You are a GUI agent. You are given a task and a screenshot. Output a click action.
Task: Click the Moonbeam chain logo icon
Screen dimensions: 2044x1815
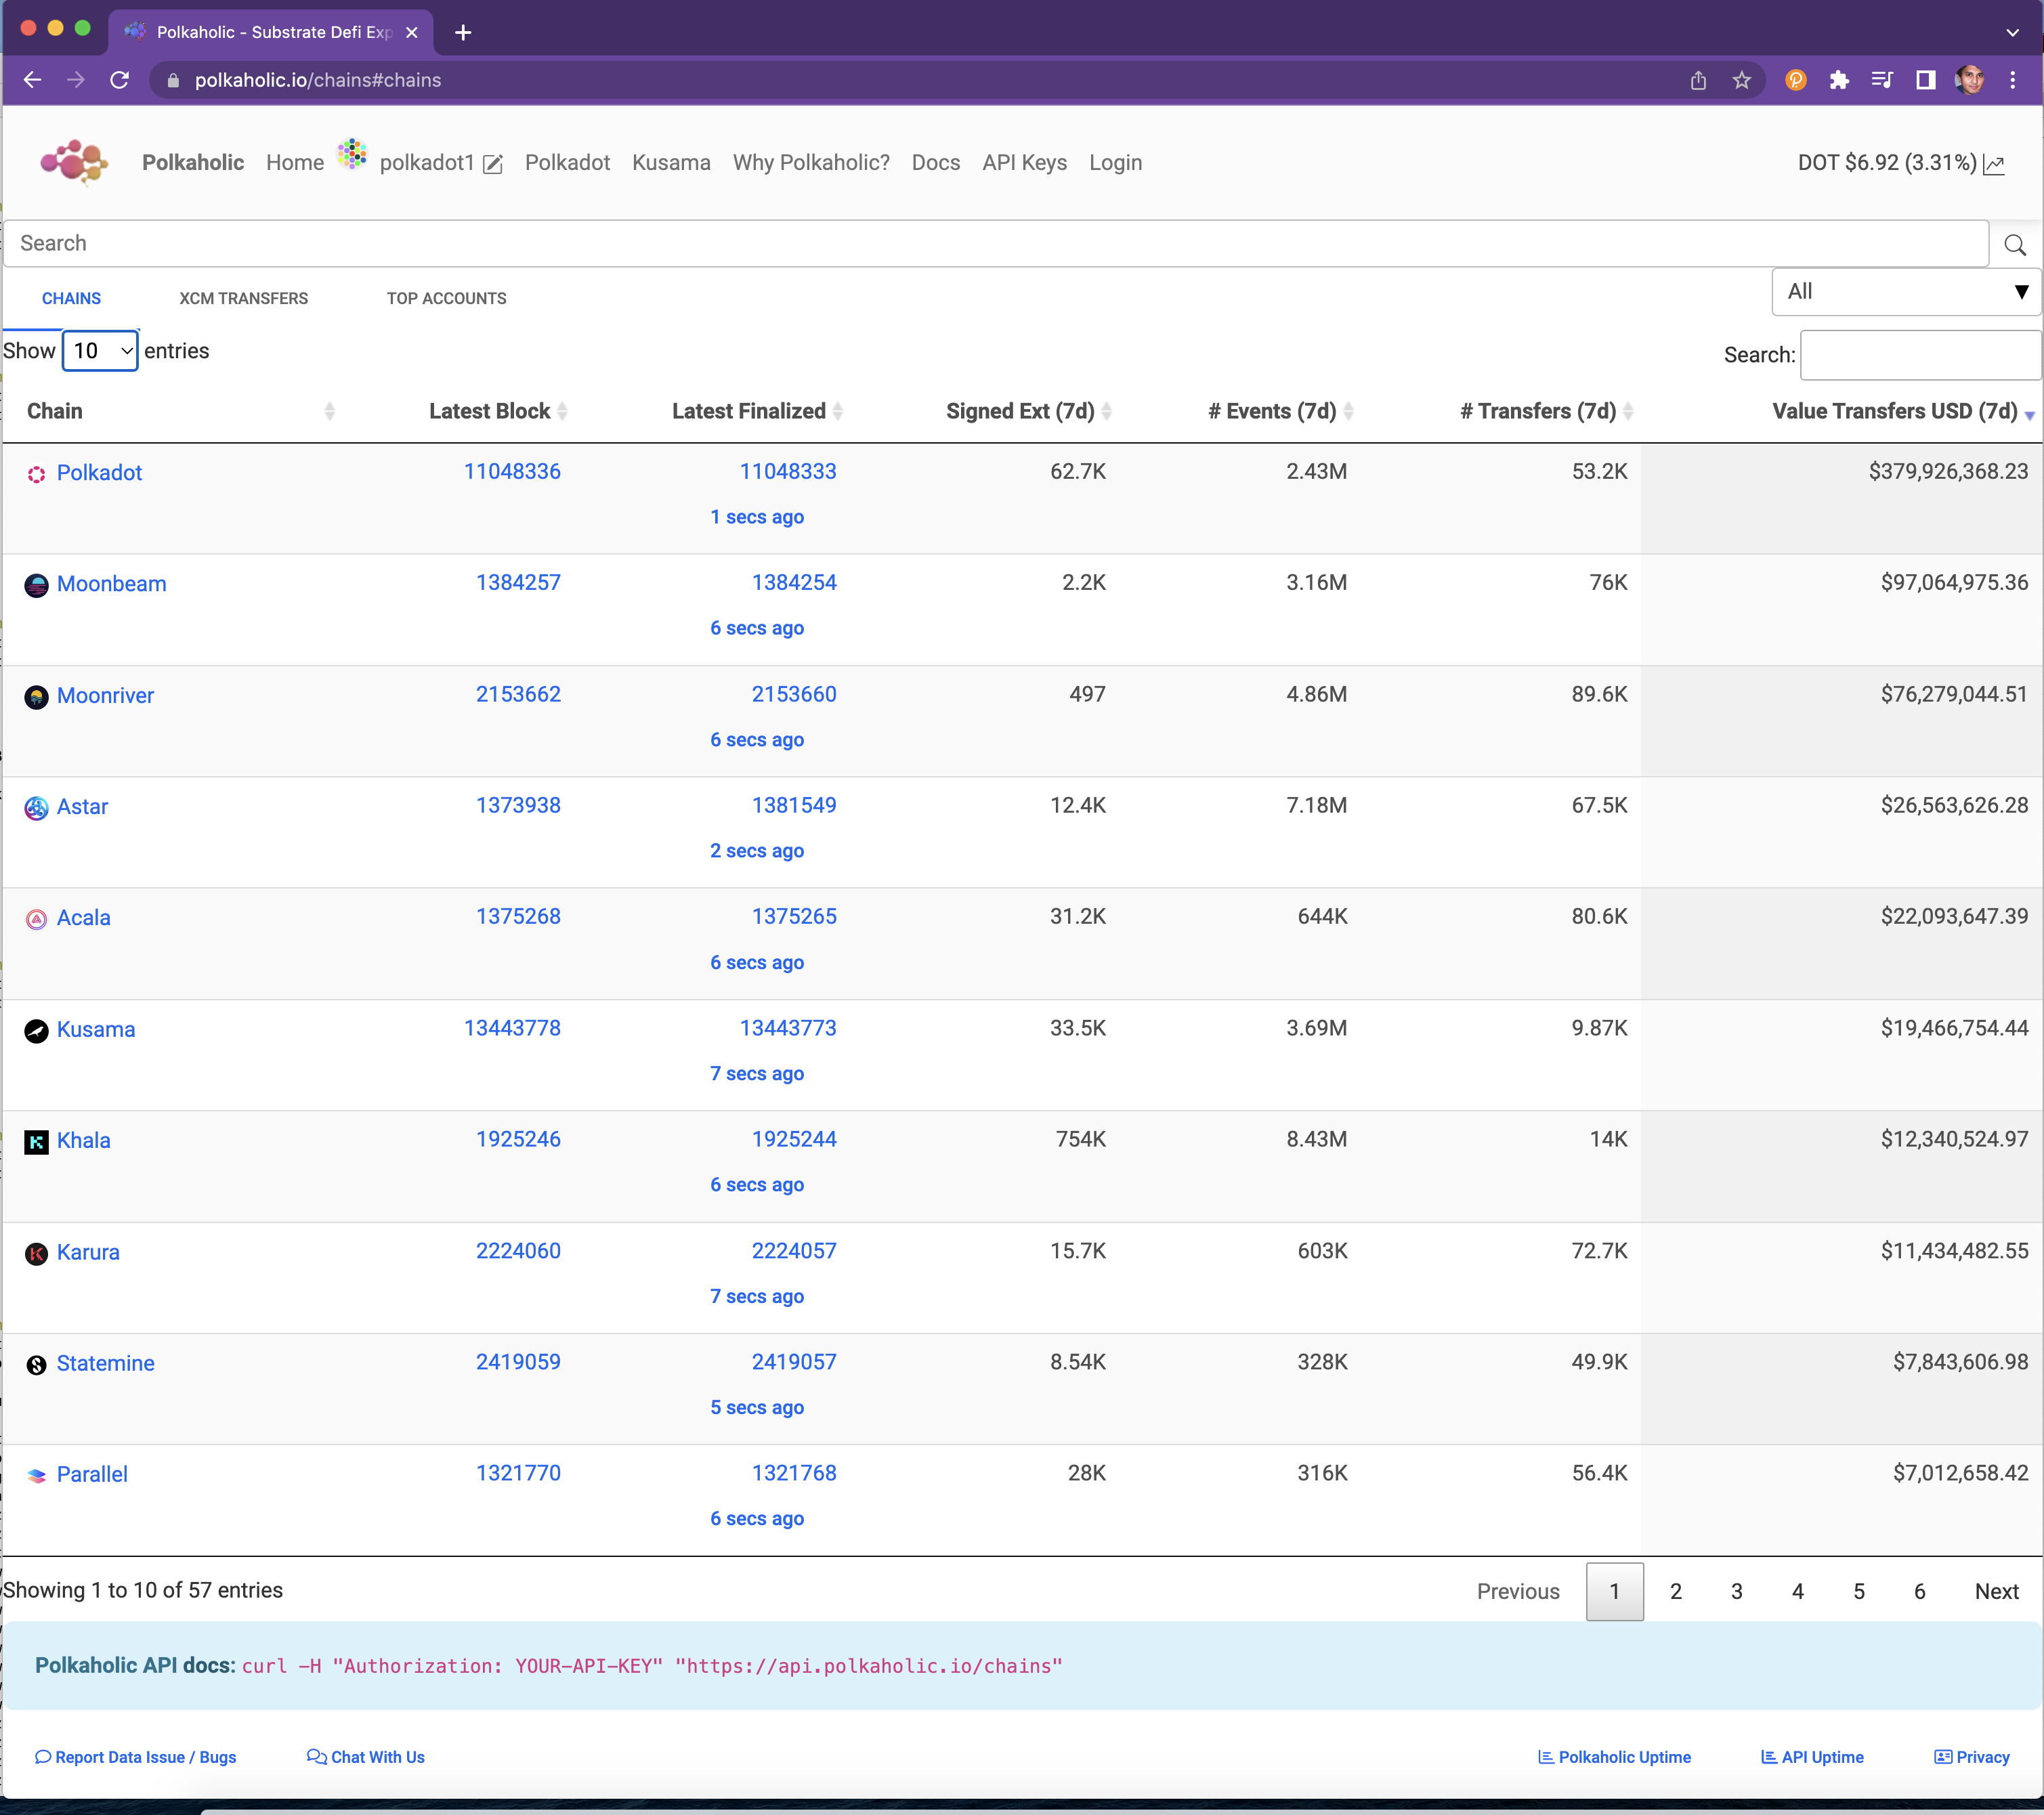(x=36, y=585)
